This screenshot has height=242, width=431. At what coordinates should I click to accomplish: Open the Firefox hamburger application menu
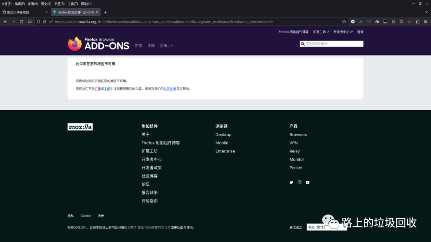click(x=425, y=21)
